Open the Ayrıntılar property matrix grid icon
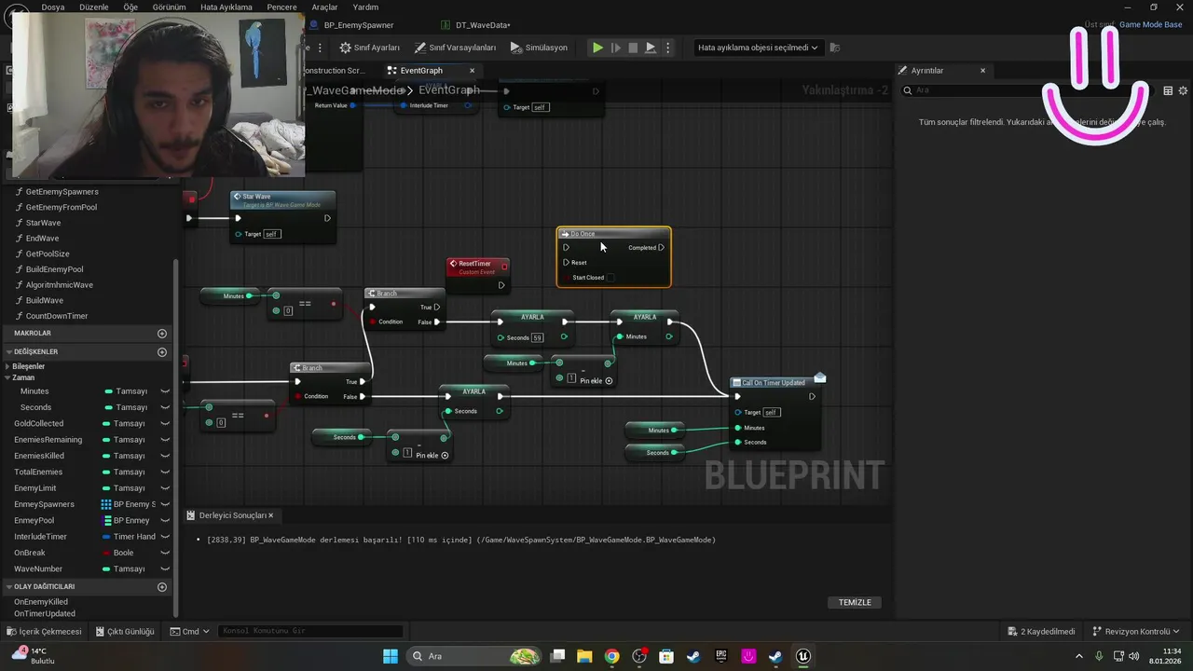The height and width of the screenshot is (671, 1193). tap(1168, 90)
